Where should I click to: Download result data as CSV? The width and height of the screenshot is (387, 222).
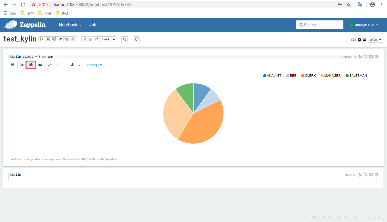pos(72,65)
